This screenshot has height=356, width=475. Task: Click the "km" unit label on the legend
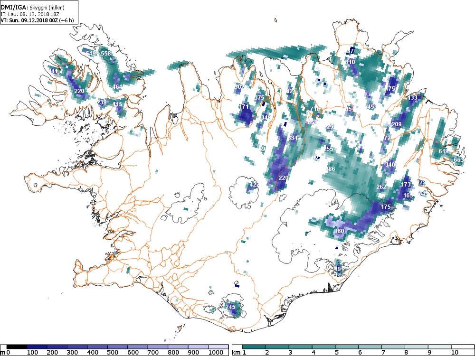coord(236,352)
